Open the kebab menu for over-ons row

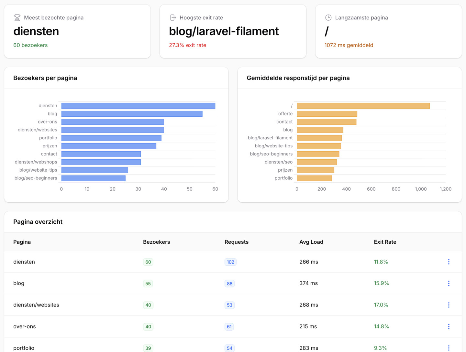(x=449, y=326)
